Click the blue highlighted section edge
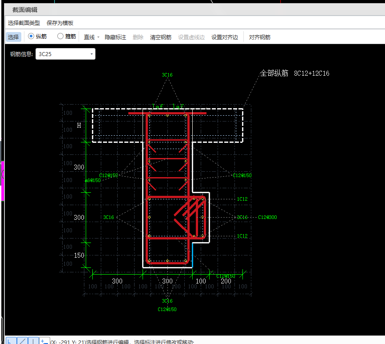This screenshot has height=344, width=385. (193, 255)
